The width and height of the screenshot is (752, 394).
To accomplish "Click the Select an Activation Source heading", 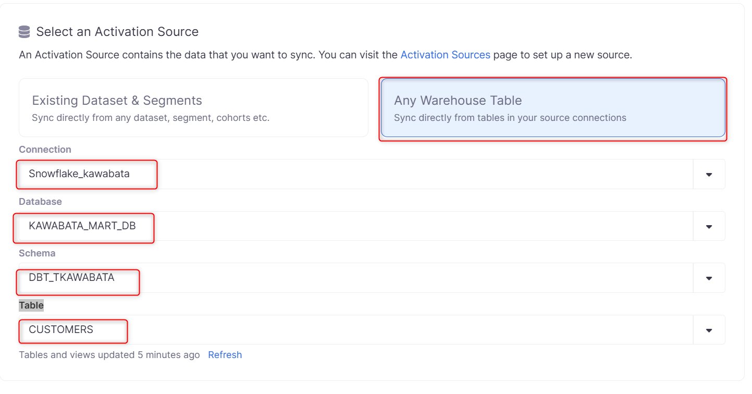I will click(x=117, y=32).
